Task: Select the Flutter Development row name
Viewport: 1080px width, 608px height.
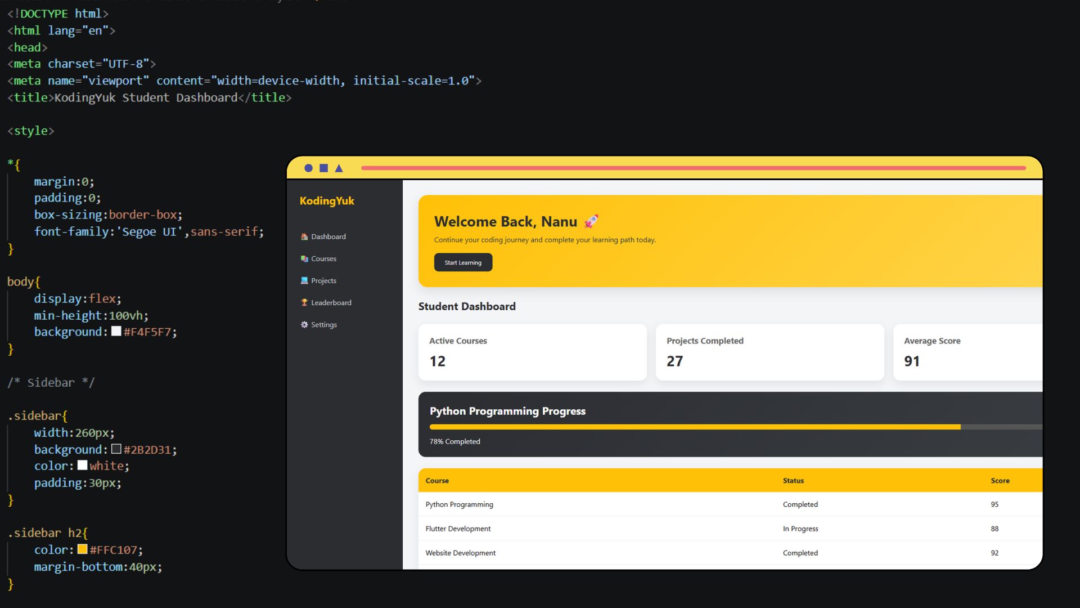Action: [458, 529]
